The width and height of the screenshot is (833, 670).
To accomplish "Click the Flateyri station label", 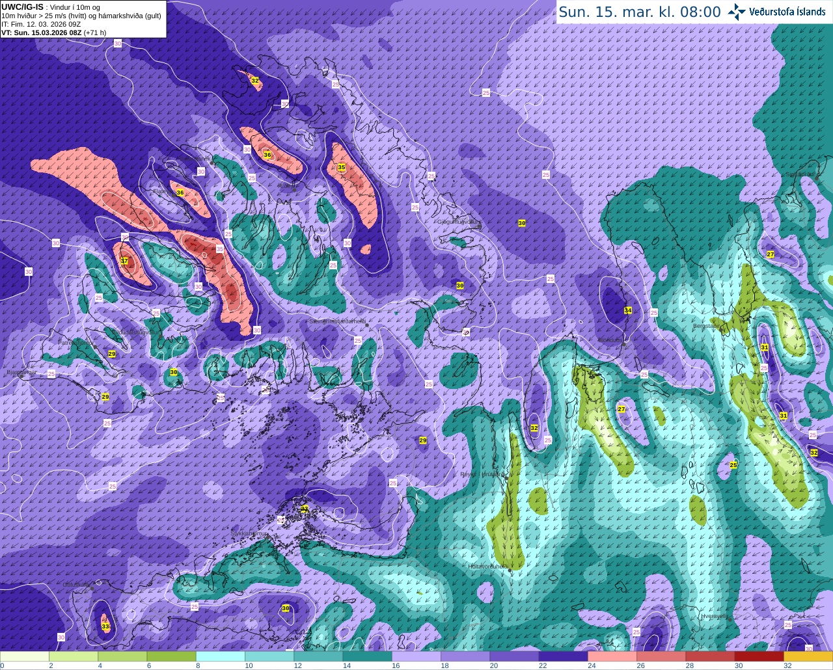I will (161, 191).
